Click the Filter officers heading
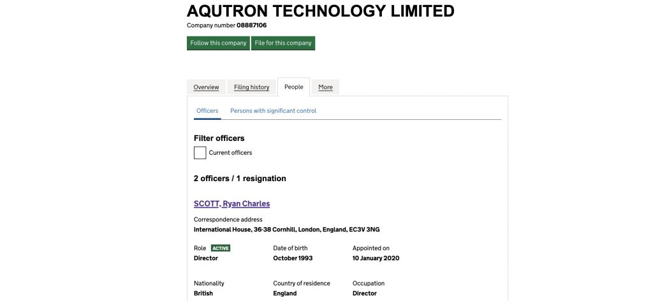Image resolution: width=653 pixels, height=301 pixels. [219, 138]
